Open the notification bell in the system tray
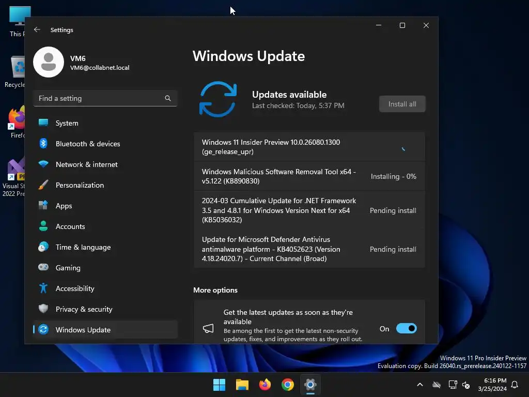Image resolution: width=529 pixels, height=397 pixels. point(515,385)
